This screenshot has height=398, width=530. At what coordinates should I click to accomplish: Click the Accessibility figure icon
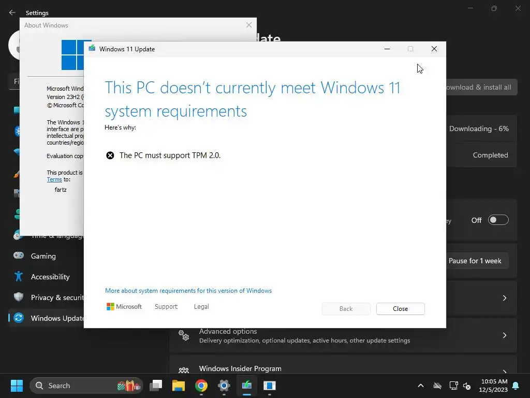click(19, 277)
